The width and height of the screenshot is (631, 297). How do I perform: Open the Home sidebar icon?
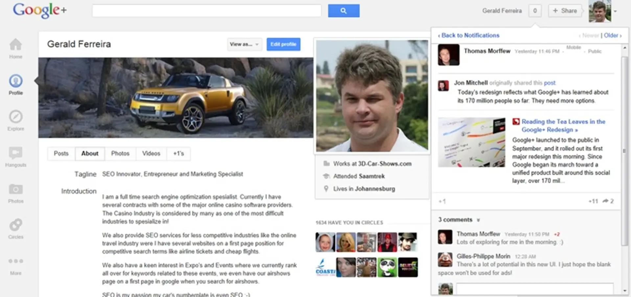pos(15,45)
